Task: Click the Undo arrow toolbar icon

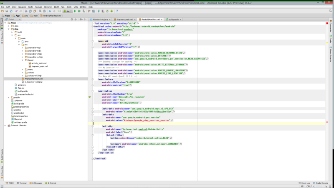Action: [16, 11]
